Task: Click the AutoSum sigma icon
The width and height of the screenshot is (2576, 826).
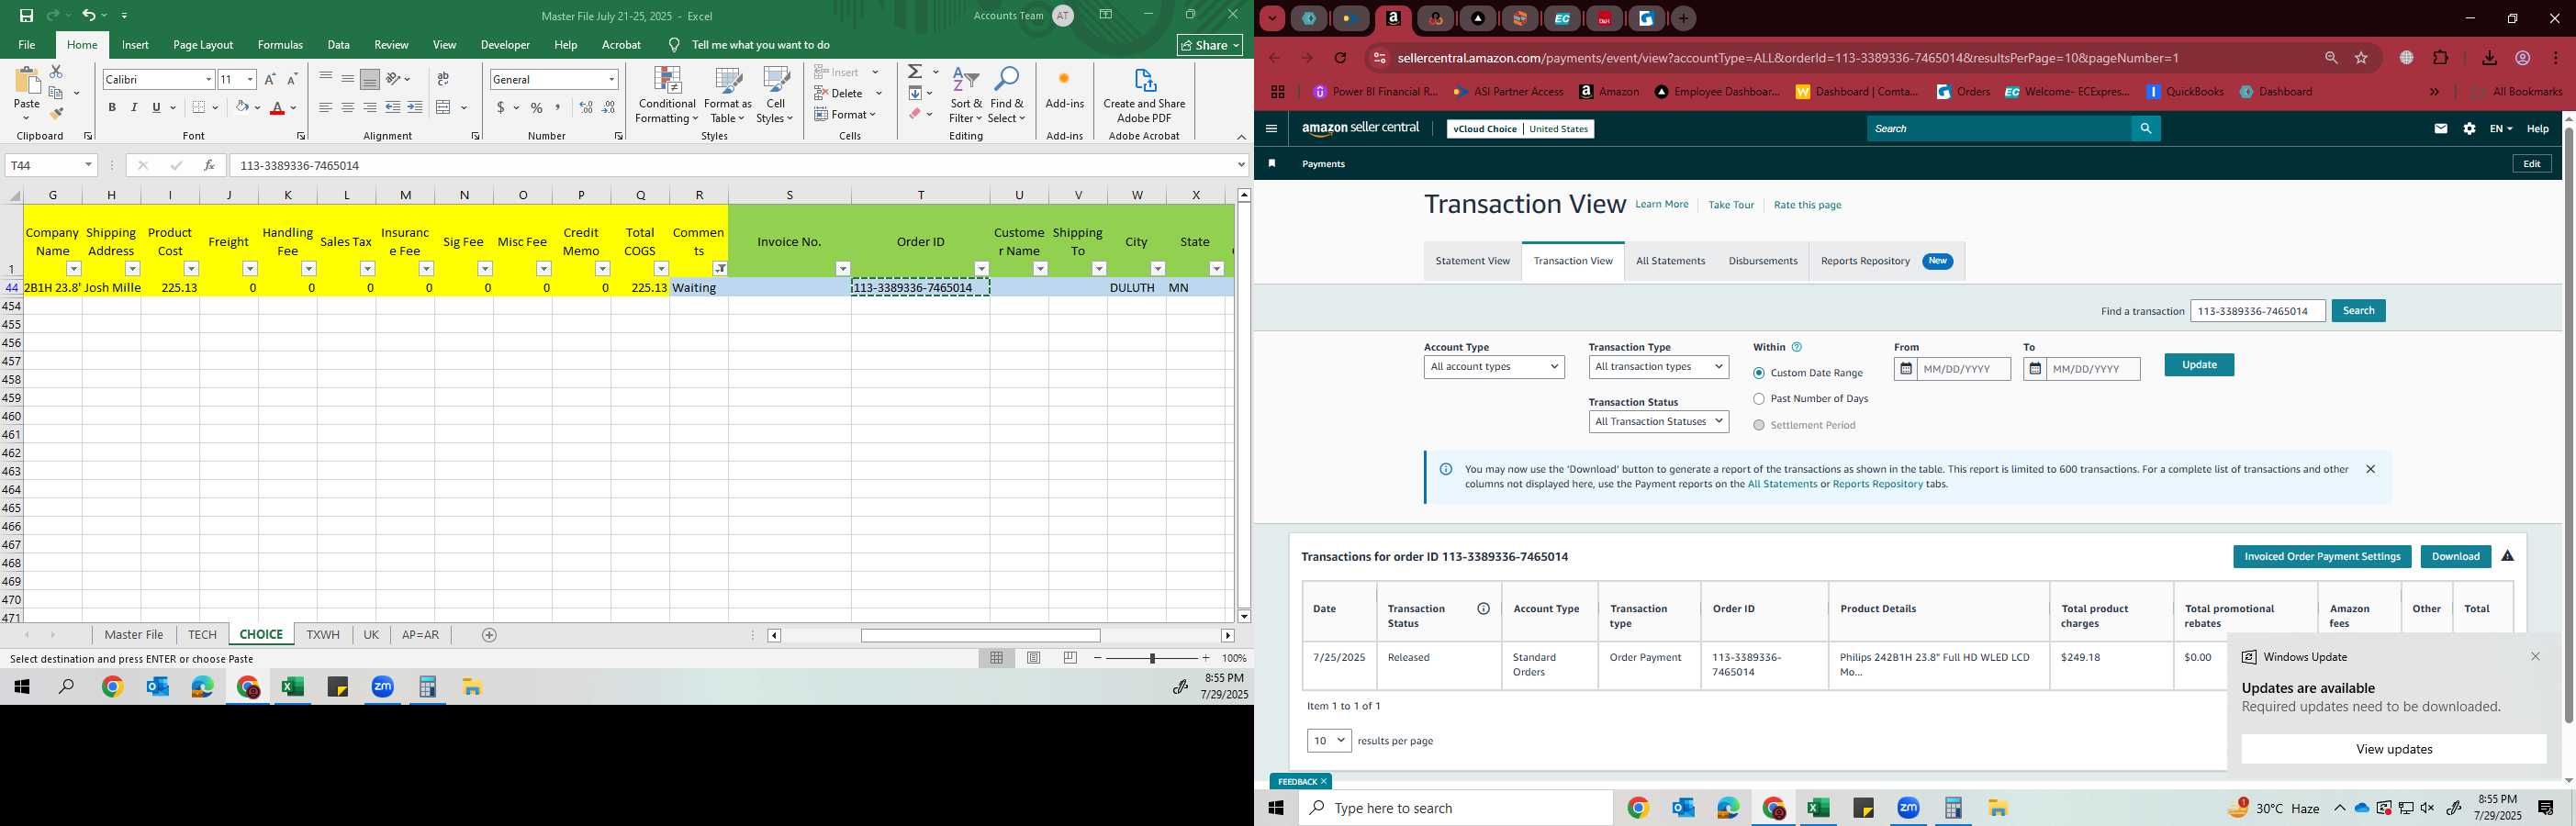Action: point(915,72)
